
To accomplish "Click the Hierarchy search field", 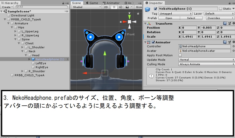I will pyautogui.click(x=42, y=7).
